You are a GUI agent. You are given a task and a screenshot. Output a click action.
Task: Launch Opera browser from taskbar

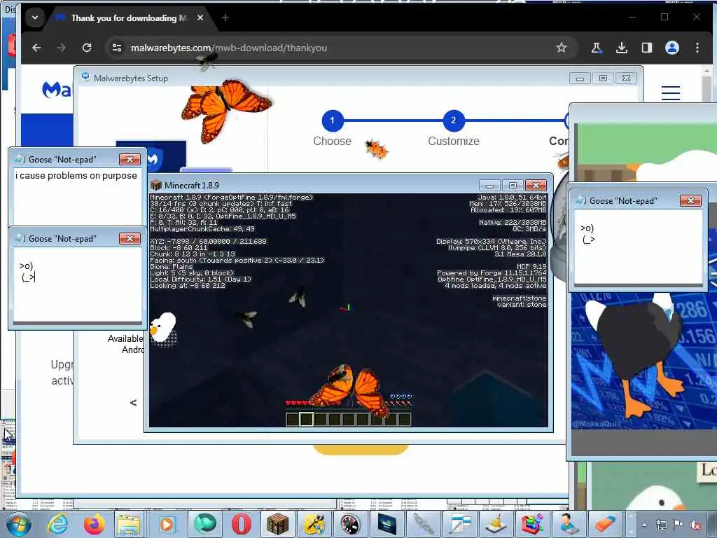click(241, 524)
